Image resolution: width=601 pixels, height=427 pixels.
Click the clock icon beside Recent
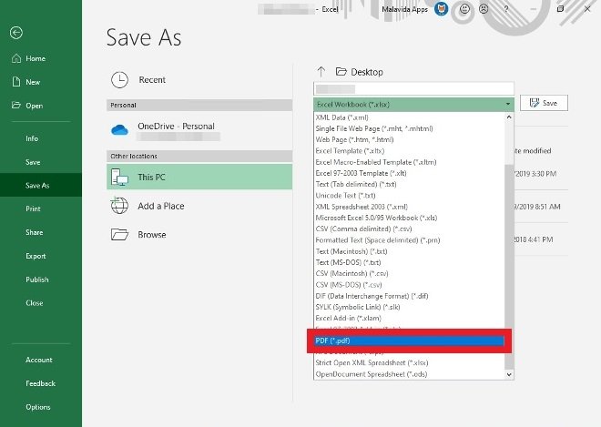[119, 80]
